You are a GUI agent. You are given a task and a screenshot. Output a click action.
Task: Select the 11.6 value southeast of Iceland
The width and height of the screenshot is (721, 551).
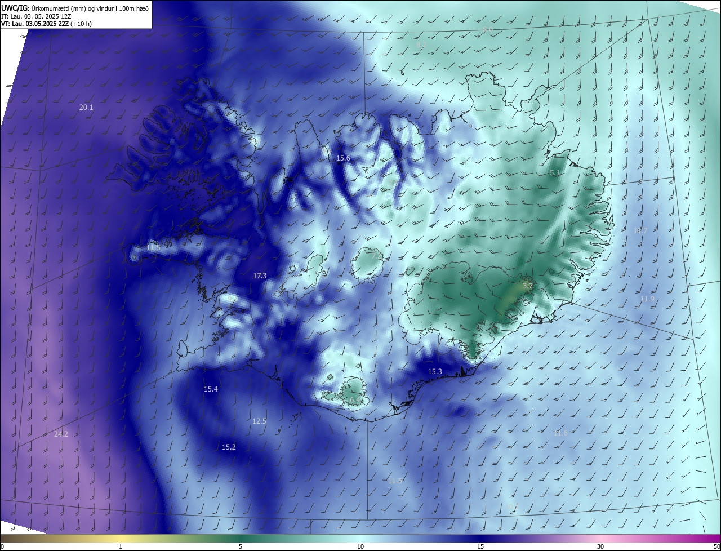pos(560,433)
